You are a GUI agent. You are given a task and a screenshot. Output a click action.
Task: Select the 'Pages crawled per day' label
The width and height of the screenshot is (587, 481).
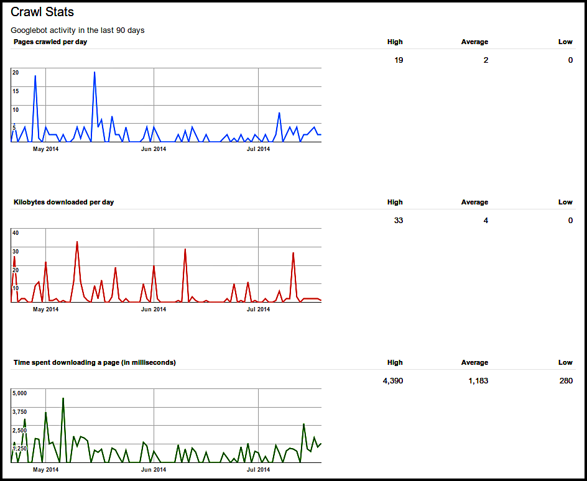50,42
